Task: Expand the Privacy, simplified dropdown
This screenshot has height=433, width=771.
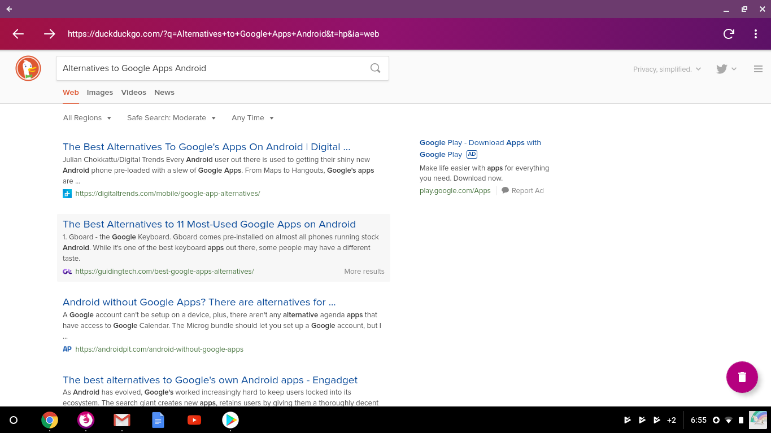Action: (667, 69)
